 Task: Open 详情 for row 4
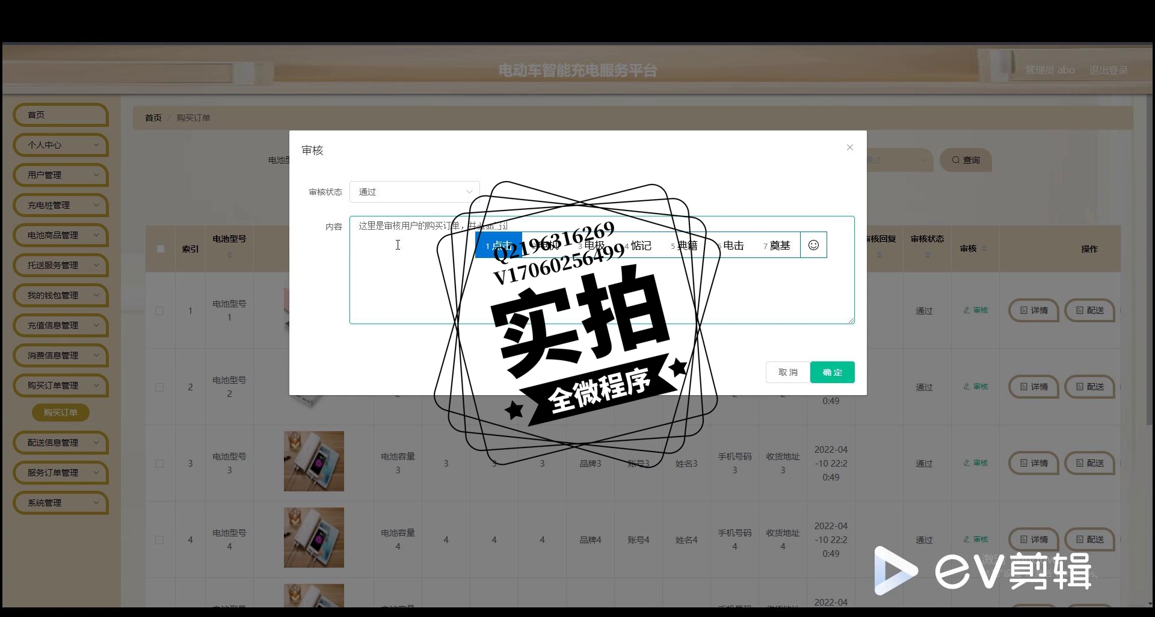(1033, 539)
